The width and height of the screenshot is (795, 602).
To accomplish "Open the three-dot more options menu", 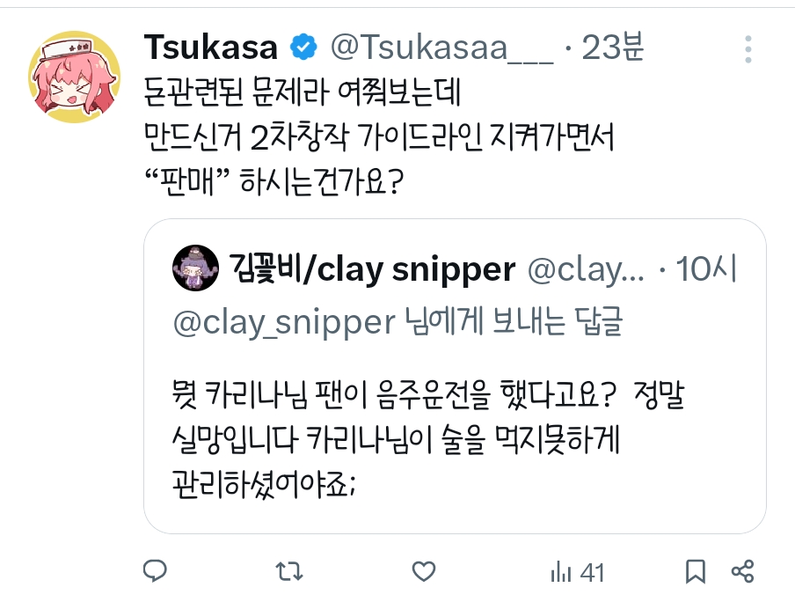I will point(748,48).
